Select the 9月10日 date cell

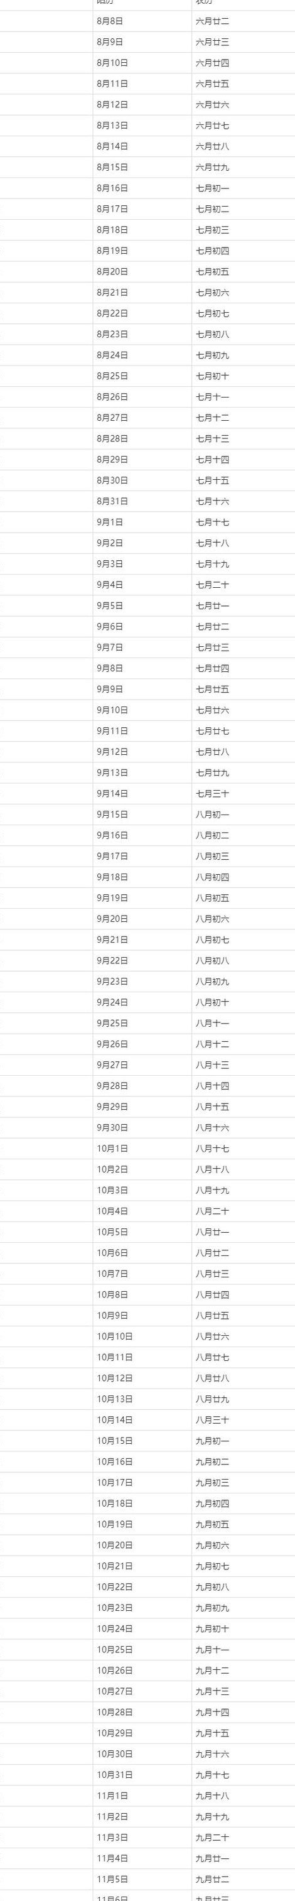[x=142, y=710]
